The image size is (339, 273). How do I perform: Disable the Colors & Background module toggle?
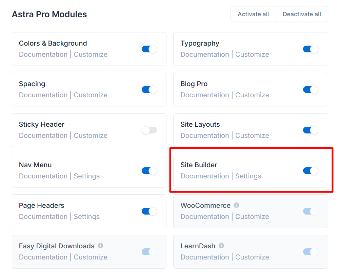click(149, 49)
